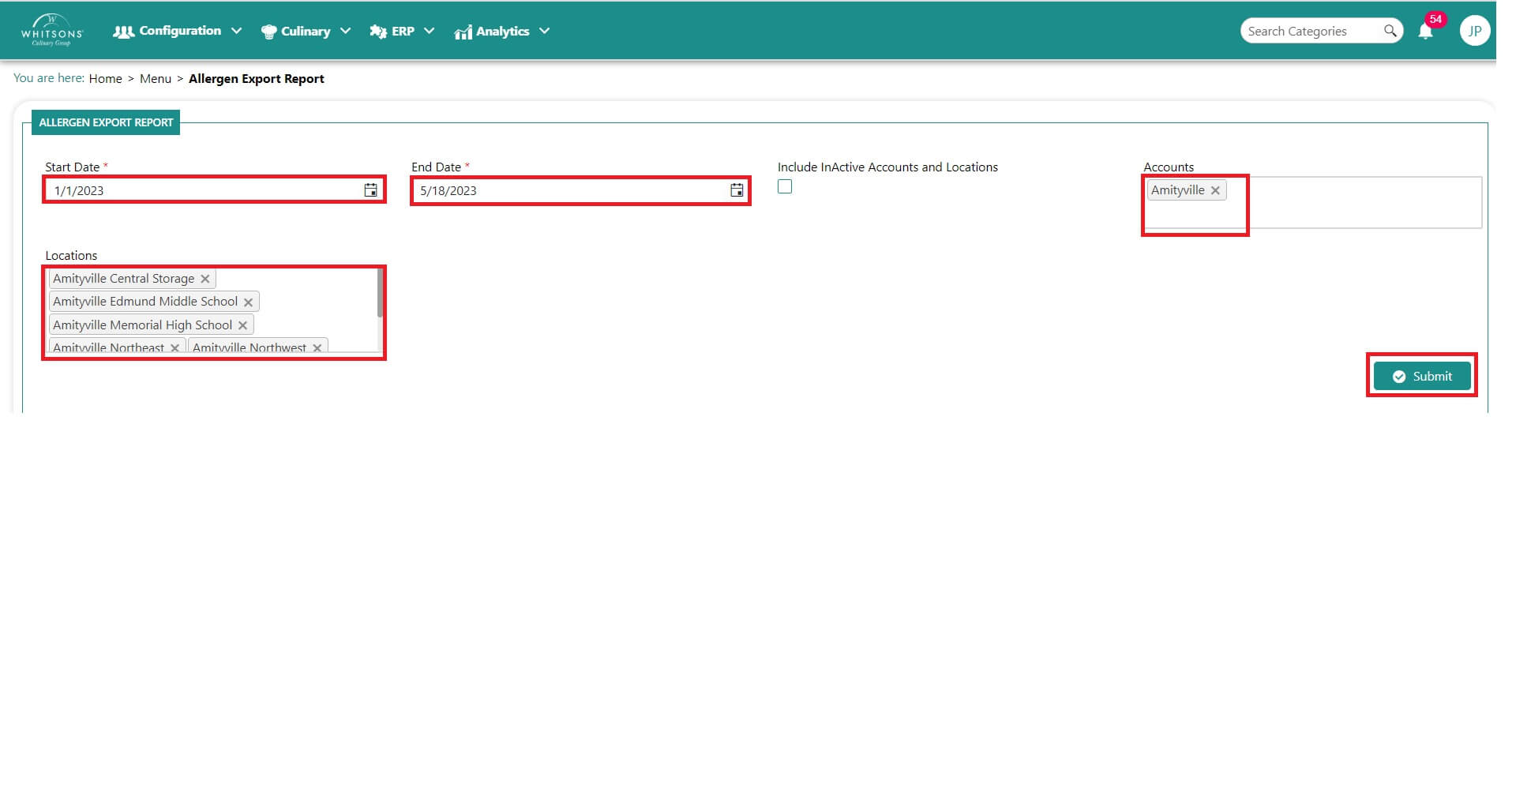This screenshot has height=807, width=1516.
Task: Expand the Configuration menu
Action: [178, 31]
